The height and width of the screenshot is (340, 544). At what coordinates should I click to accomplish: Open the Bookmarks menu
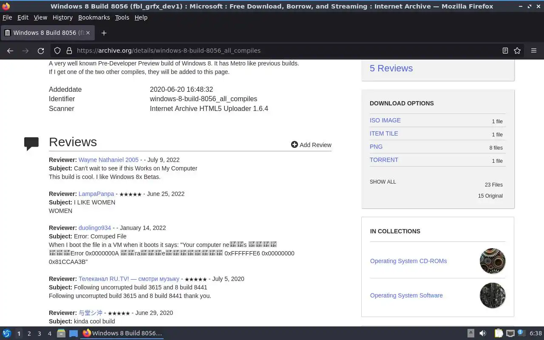tap(94, 17)
